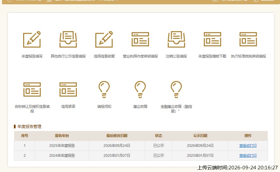Click the 信用承诺 icon
Image resolution: width=280 pixels, height=172 pixels.
click(x=68, y=89)
